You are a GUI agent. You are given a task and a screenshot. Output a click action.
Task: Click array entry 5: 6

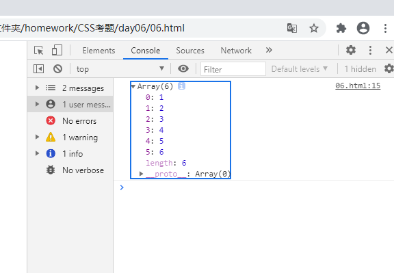(155, 152)
